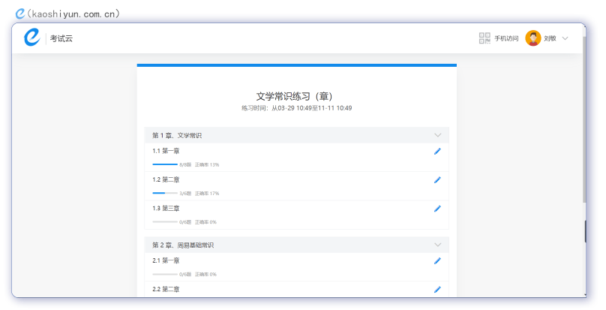Click the QR code icon

[484, 38]
